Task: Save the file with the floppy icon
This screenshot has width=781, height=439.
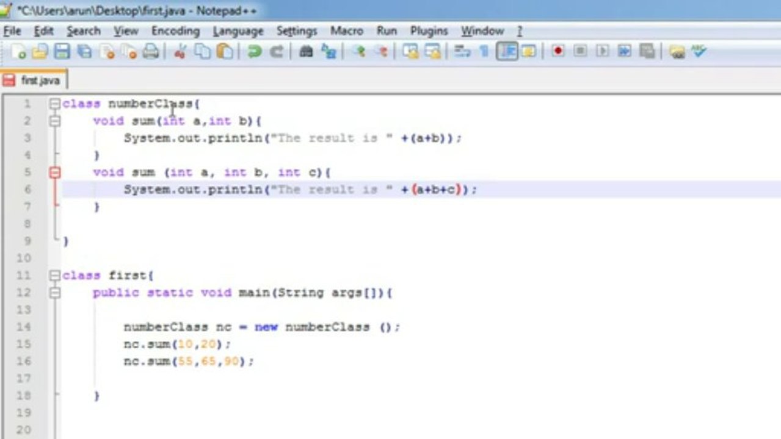Action: click(62, 52)
